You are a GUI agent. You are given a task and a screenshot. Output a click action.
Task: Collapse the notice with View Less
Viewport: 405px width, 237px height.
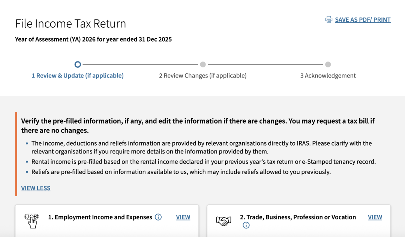click(36, 188)
